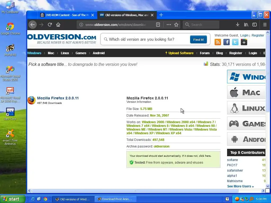Image resolution: width=271 pixels, height=203 pixels.
Task: Switch to DVD-ROM Content tab
Action: click(x=67, y=15)
